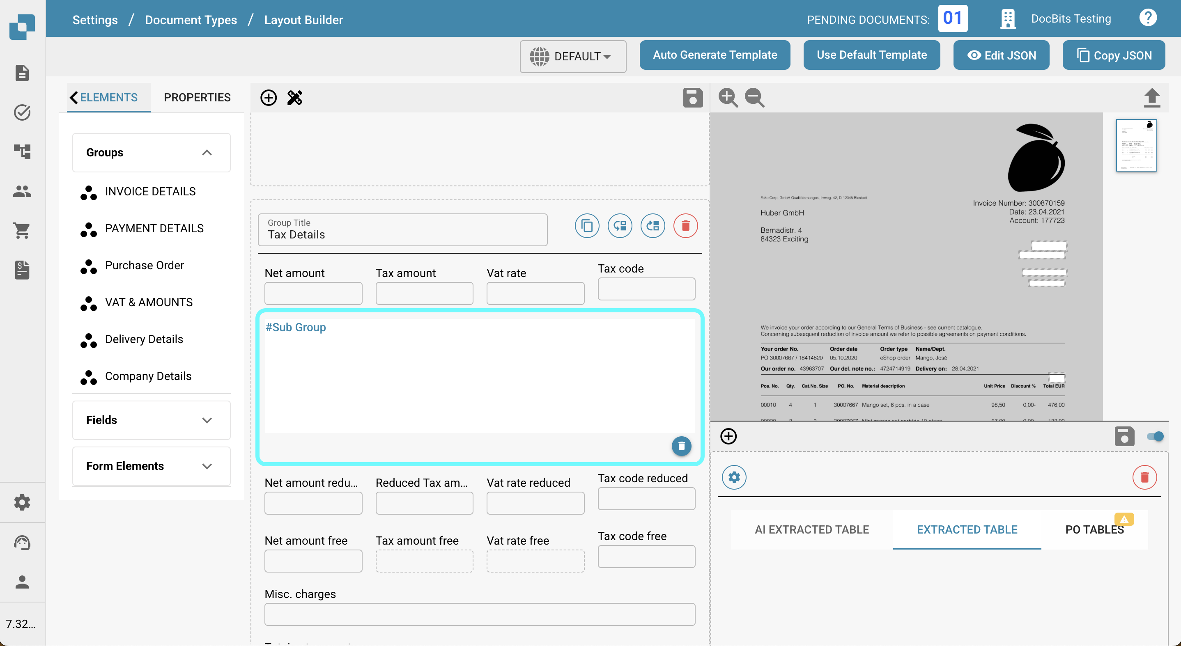Collapse the Groups section
Viewport: 1181px width, 646px height.
(207, 153)
